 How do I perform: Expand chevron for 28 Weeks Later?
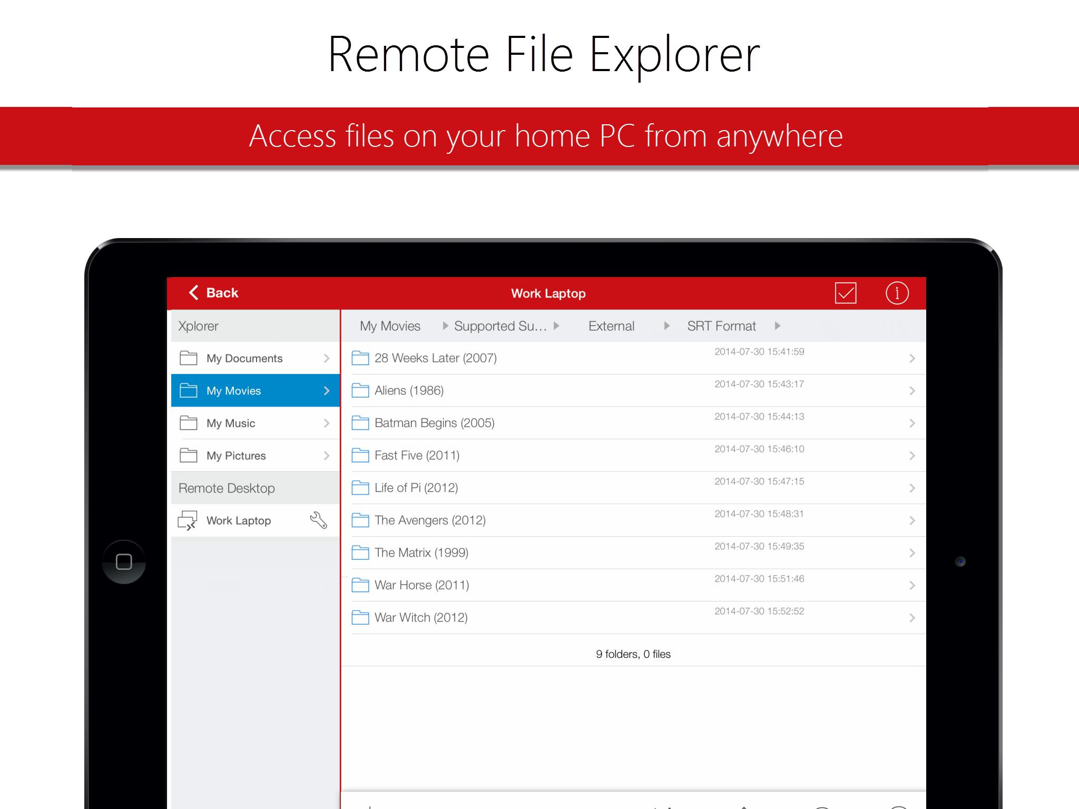pyautogui.click(x=912, y=359)
